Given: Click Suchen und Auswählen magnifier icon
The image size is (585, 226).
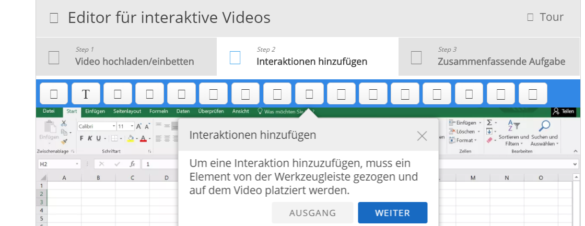Looking at the screenshot, I should pyautogui.click(x=545, y=126).
